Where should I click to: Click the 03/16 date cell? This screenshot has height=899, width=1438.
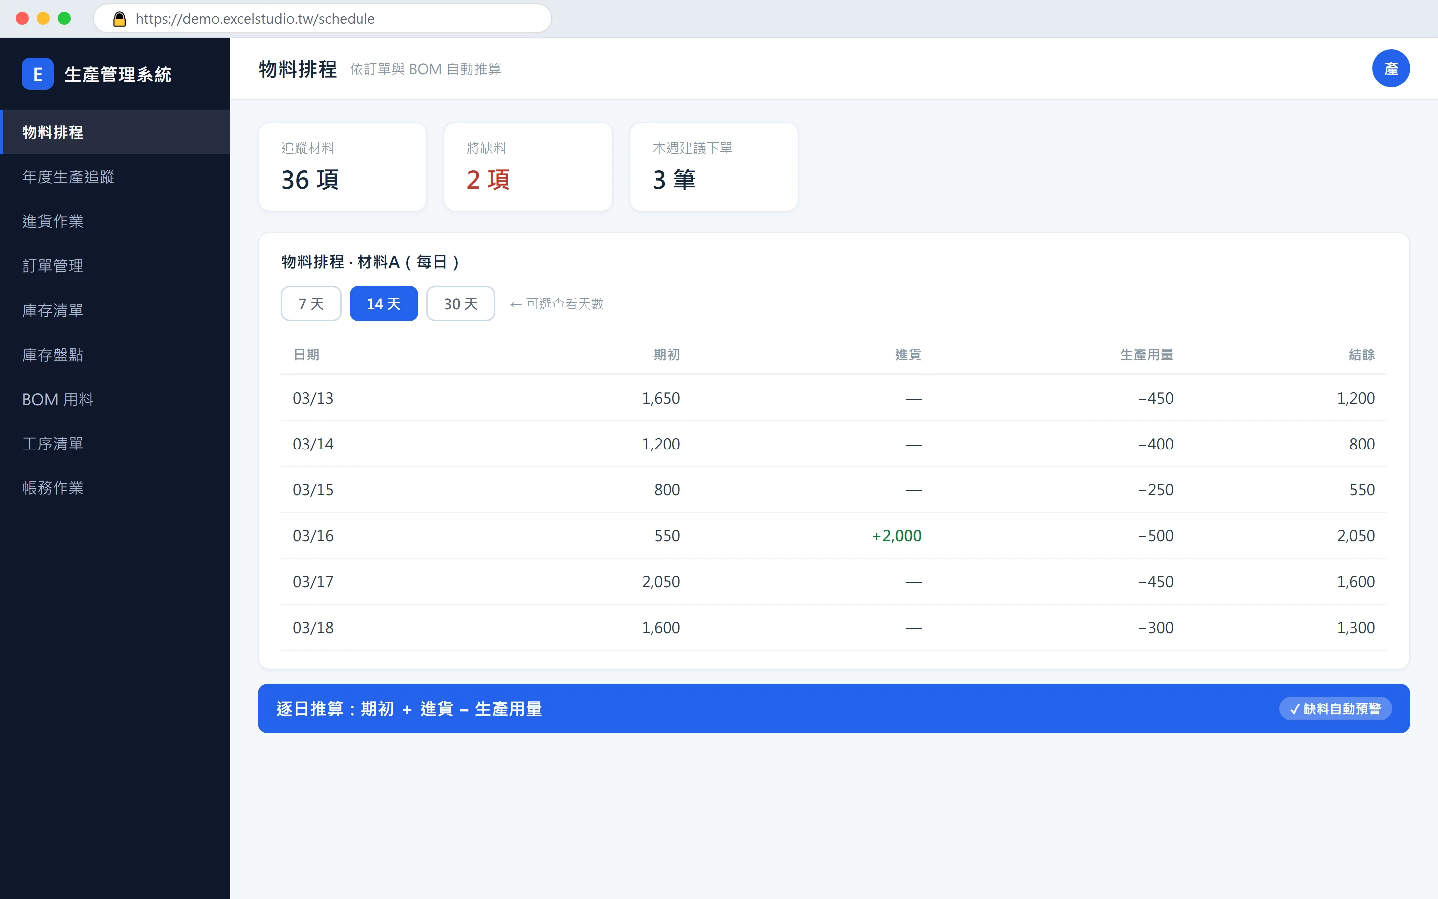click(x=313, y=536)
